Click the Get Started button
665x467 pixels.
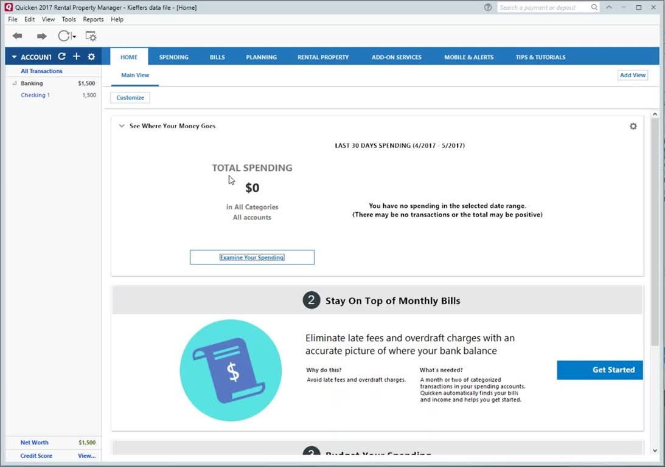click(599, 370)
